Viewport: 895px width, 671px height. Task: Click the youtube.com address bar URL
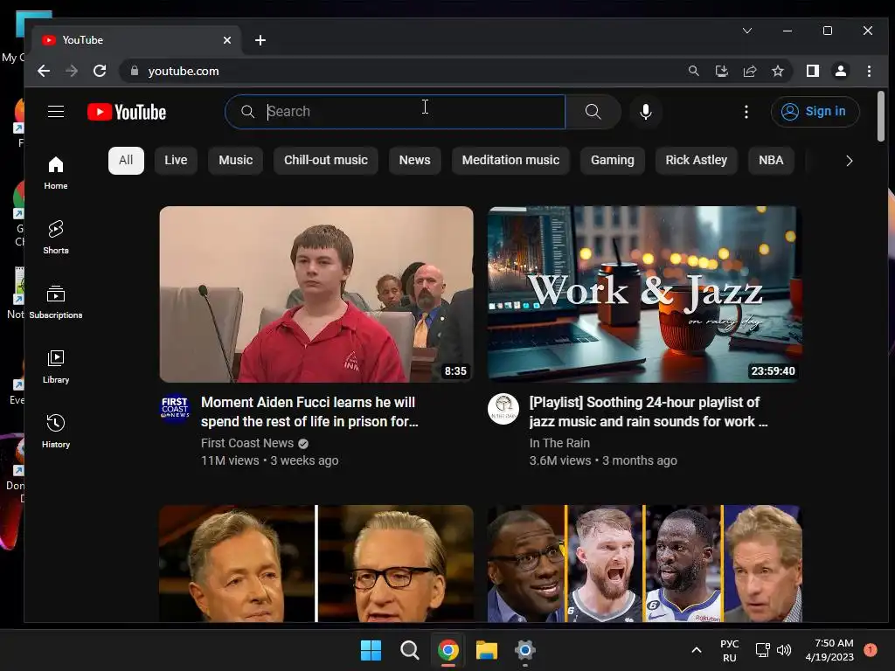pos(184,71)
